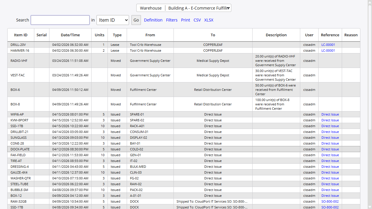Sort by the Date/Time column header
This screenshot has height=209, width=372.
70,35
